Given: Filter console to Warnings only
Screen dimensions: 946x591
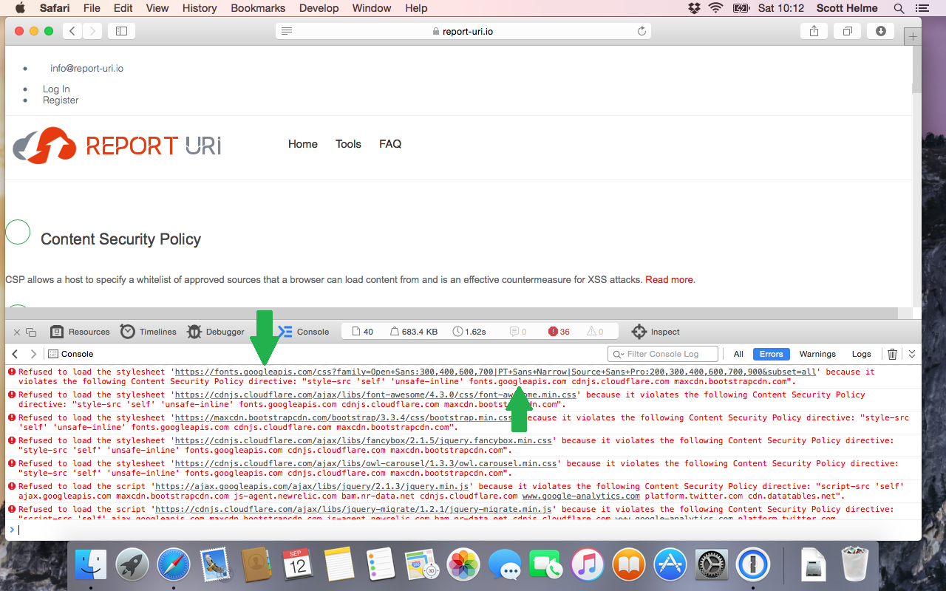Looking at the screenshot, I should click(817, 354).
